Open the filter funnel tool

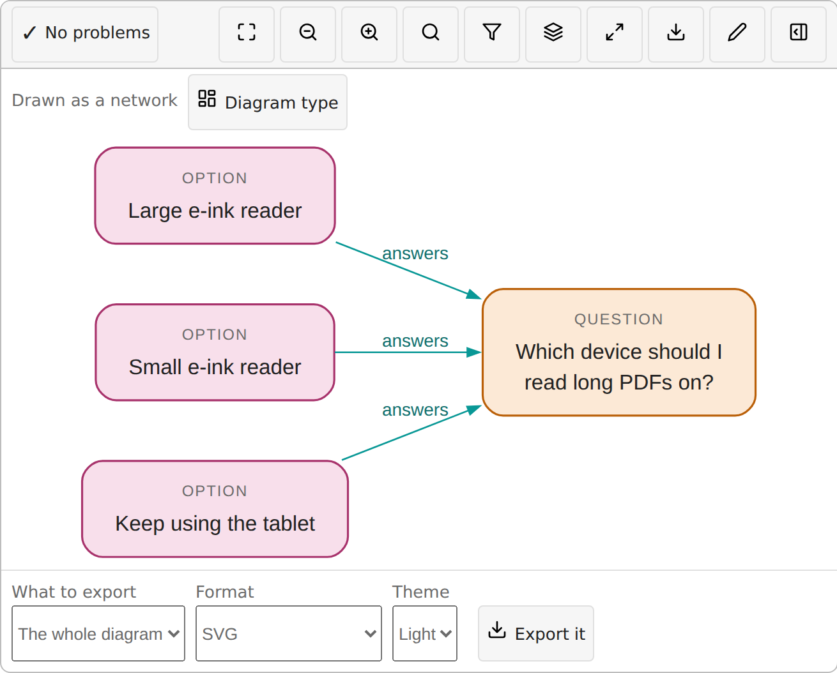click(x=492, y=34)
